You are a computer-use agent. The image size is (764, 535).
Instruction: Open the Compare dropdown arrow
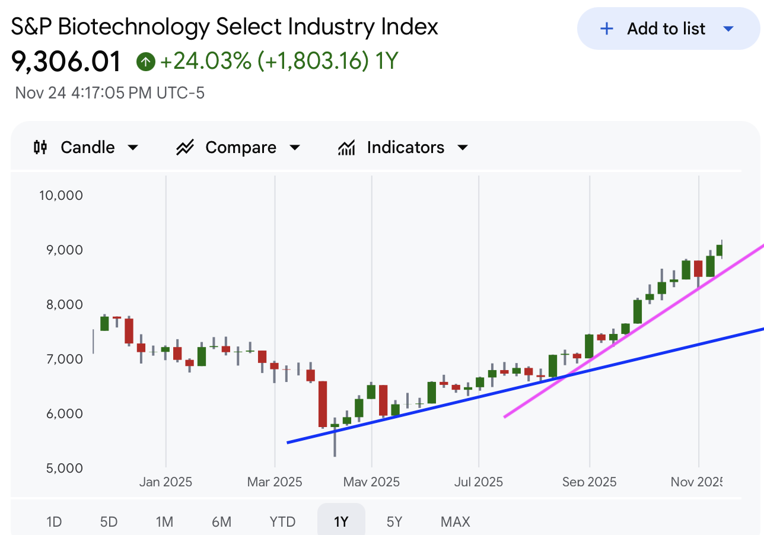coord(295,148)
